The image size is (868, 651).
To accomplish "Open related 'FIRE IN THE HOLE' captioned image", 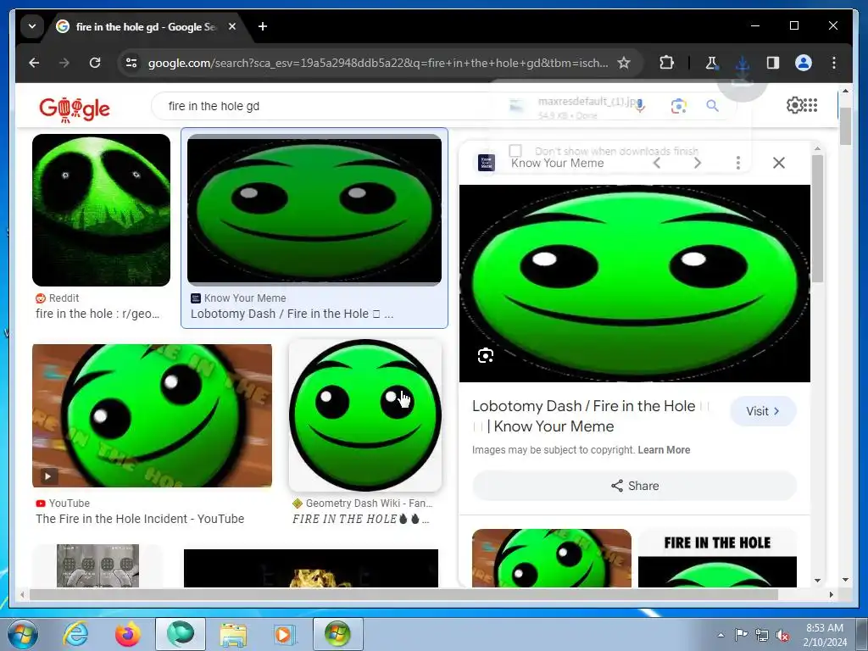I will click(717, 558).
